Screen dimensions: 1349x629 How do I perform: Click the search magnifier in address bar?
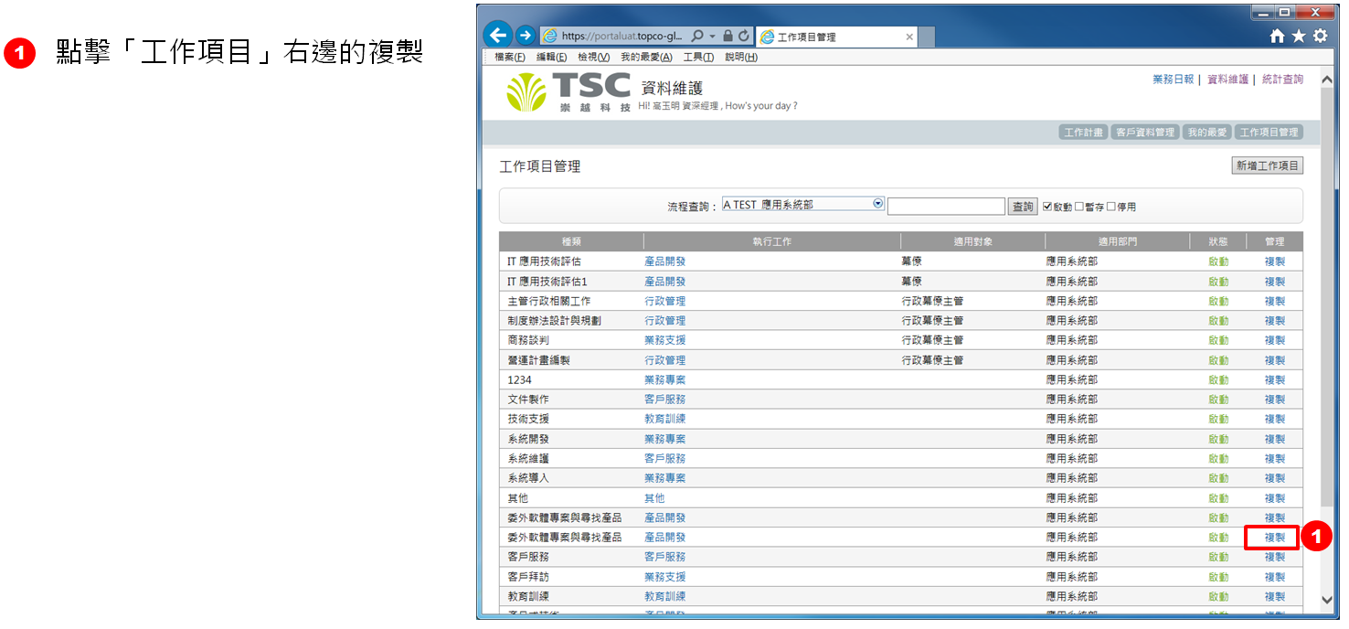pyautogui.click(x=697, y=37)
